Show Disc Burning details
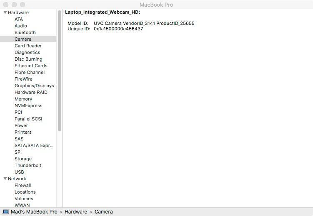The width and height of the screenshot is (313, 216). (x=28, y=59)
